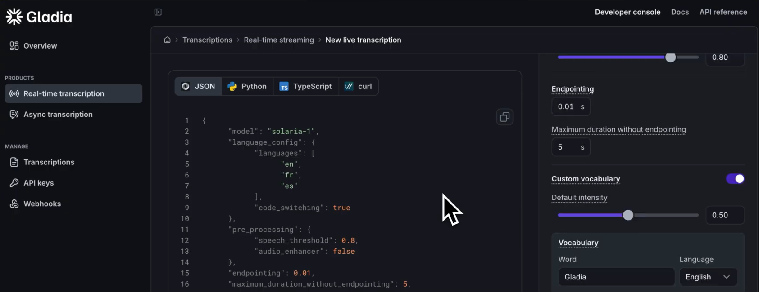Click the "fr" language entry in code

pos(289,175)
